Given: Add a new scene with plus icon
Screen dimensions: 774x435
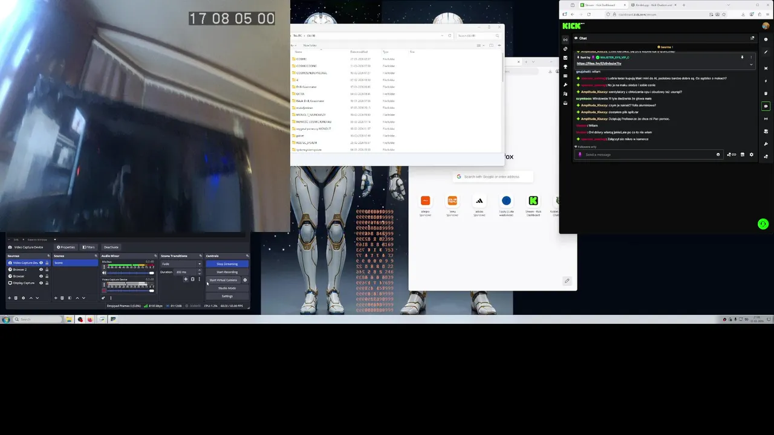Looking at the screenshot, I should coord(56,298).
